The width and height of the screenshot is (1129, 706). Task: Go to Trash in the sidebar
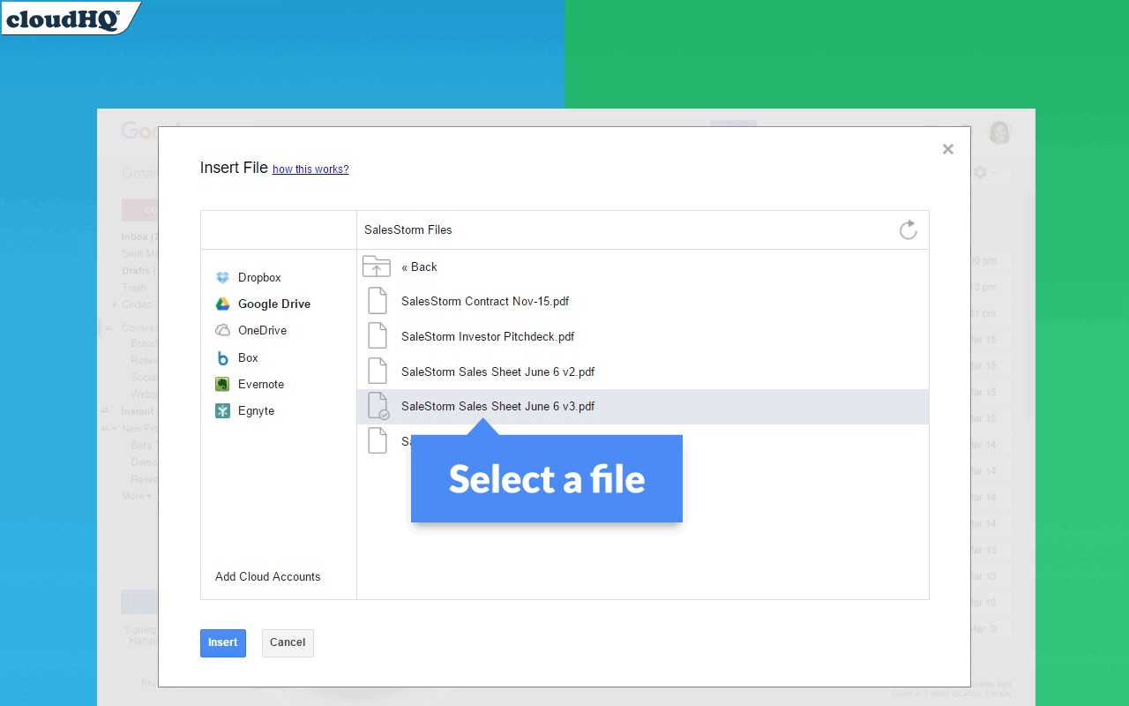(133, 287)
